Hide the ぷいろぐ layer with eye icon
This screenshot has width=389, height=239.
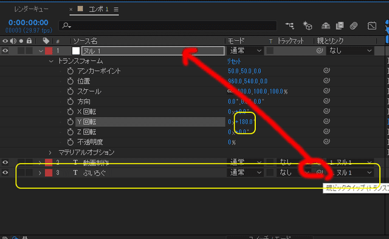click(5, 172)
